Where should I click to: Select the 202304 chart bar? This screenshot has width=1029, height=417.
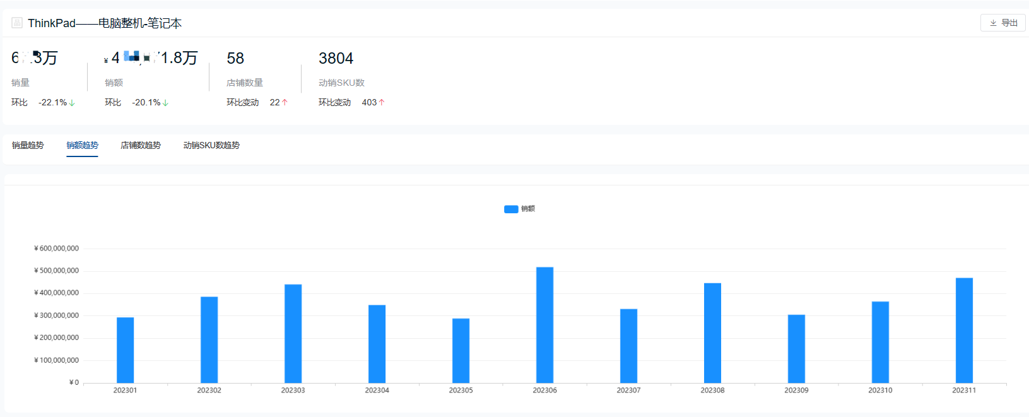point(377,344)
